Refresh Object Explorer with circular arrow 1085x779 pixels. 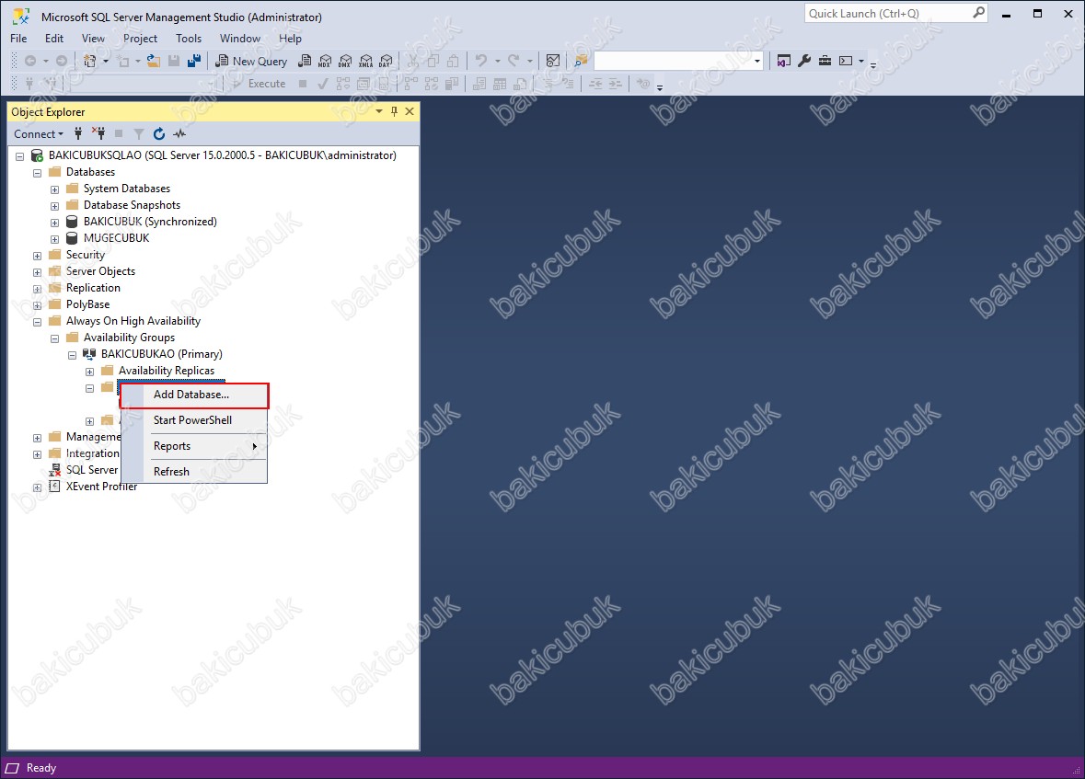159,133
